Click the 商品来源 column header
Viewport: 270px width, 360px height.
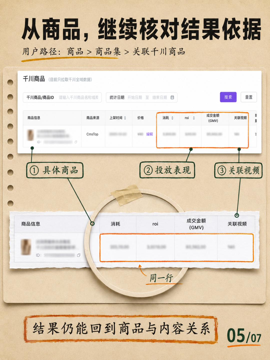[x=93, y=118]
